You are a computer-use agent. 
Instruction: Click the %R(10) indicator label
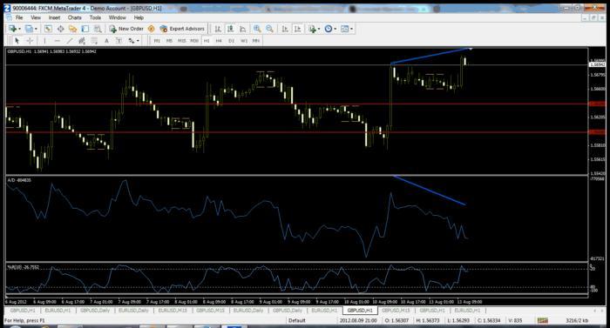click(x=23, y=267)
